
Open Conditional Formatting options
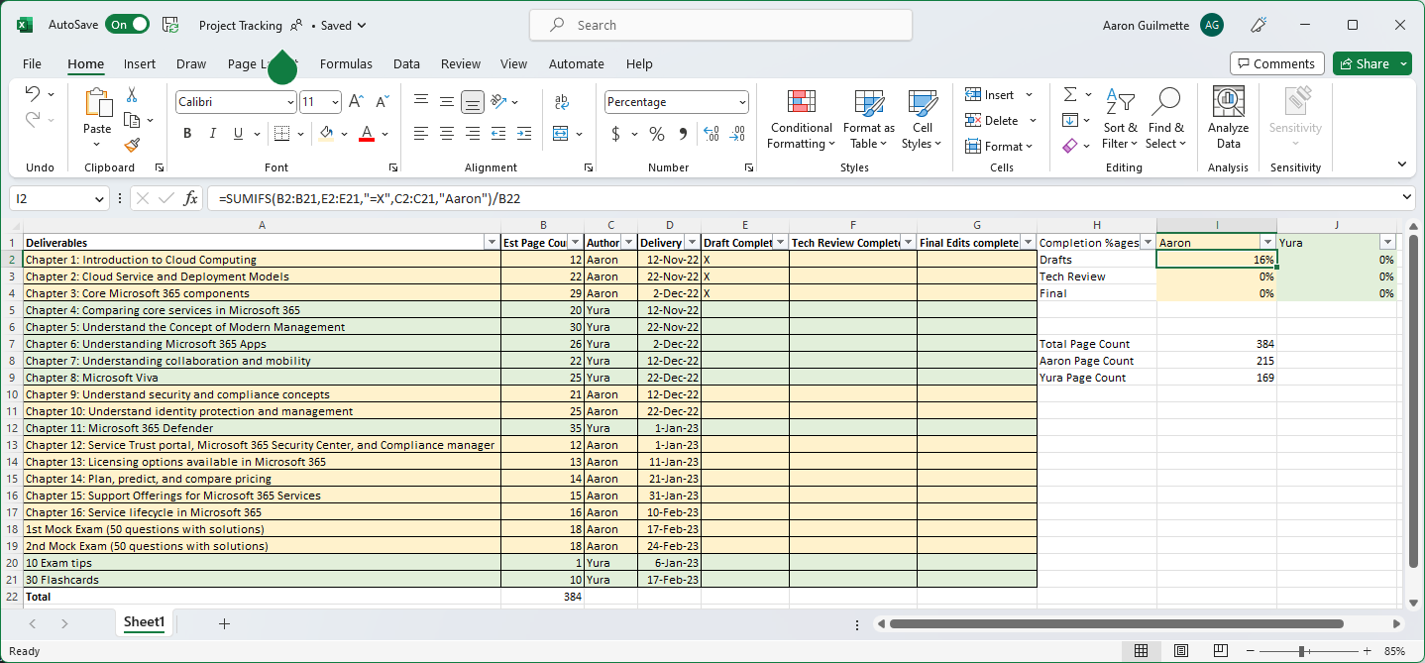point(801,119)
